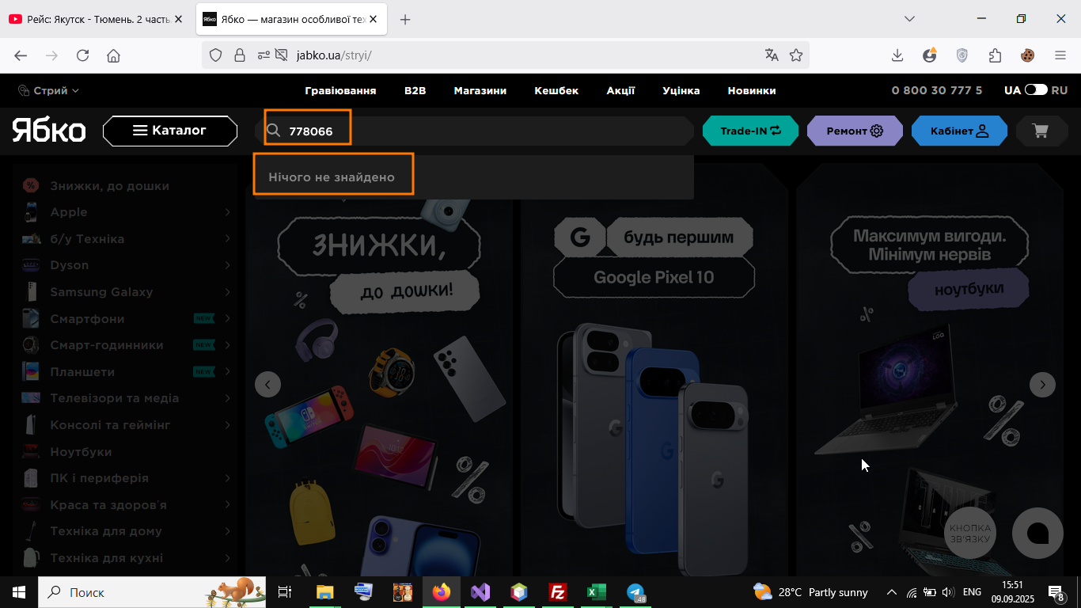Image resolution: width=1081 pixels, height=608 pixels.
Task: Open the Google Pixel 10 banner
Action: 654,370
